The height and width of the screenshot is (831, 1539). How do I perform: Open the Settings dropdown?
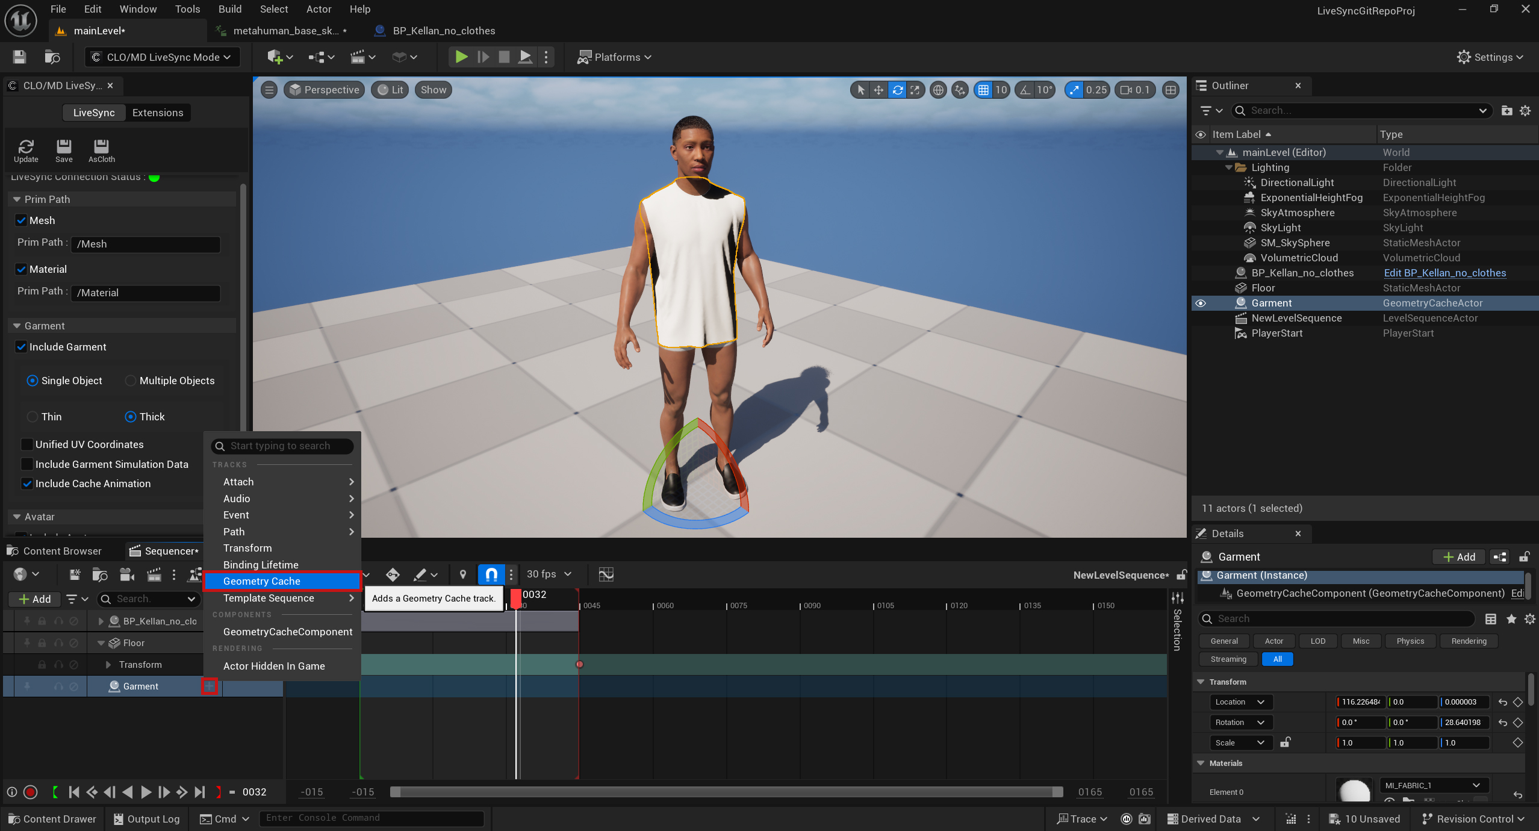[1490, 57]
